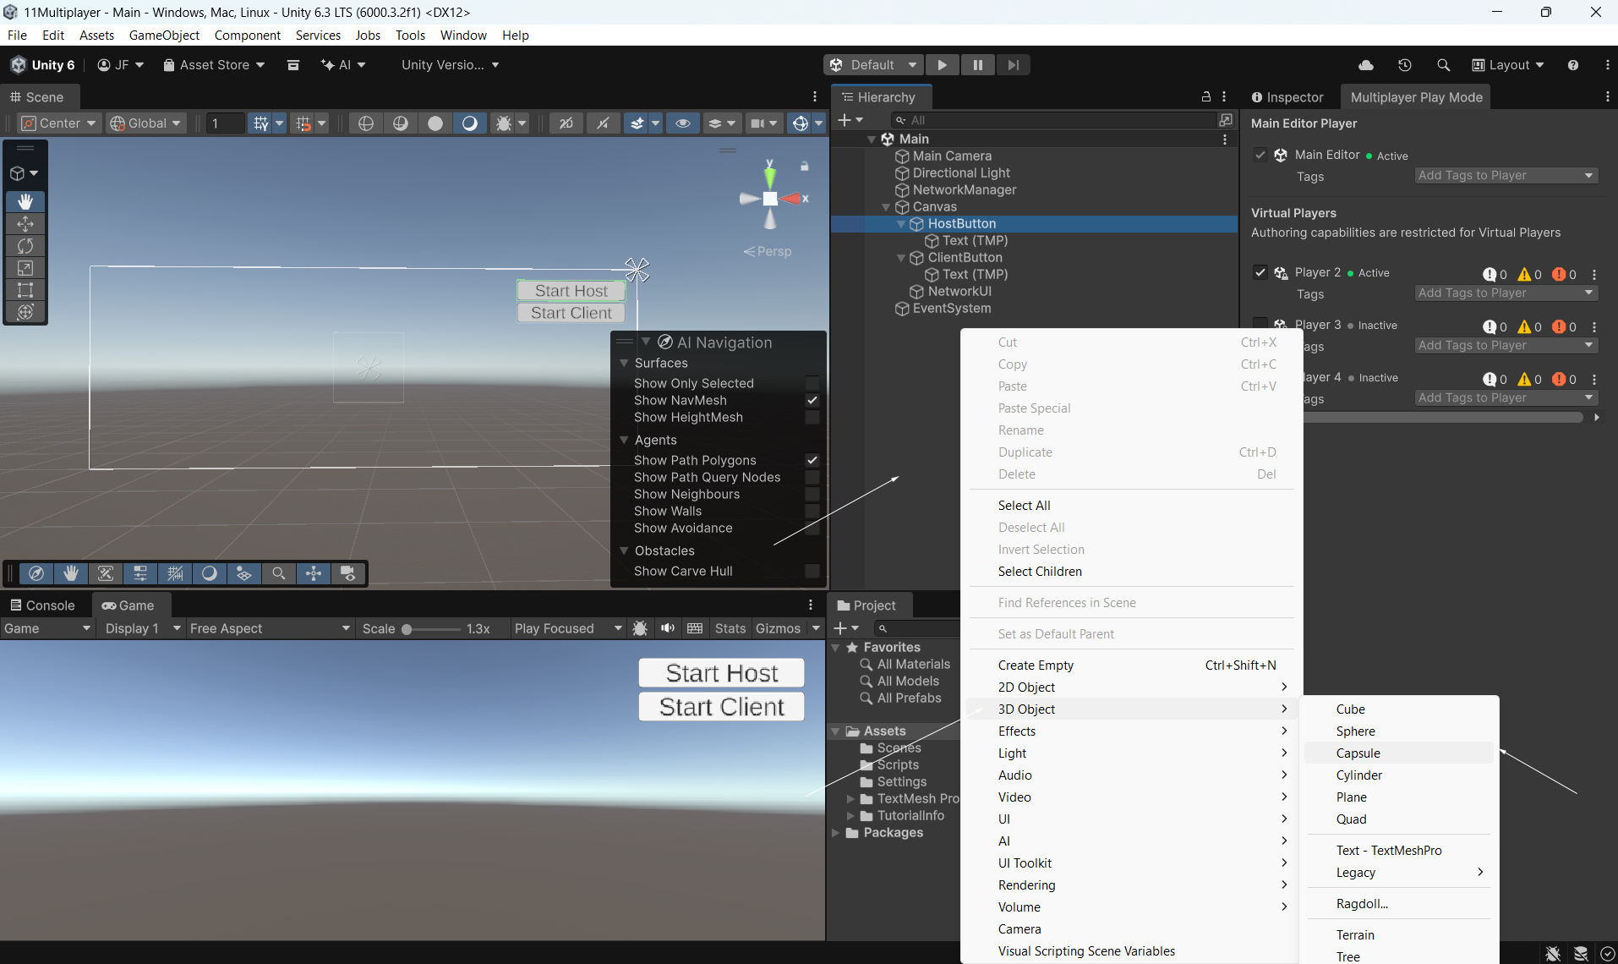Uncheck the Player 2 virtual player
The width and height of the screenshot is (1618, 964).
pyautogui.click(x=1260, y=272)
